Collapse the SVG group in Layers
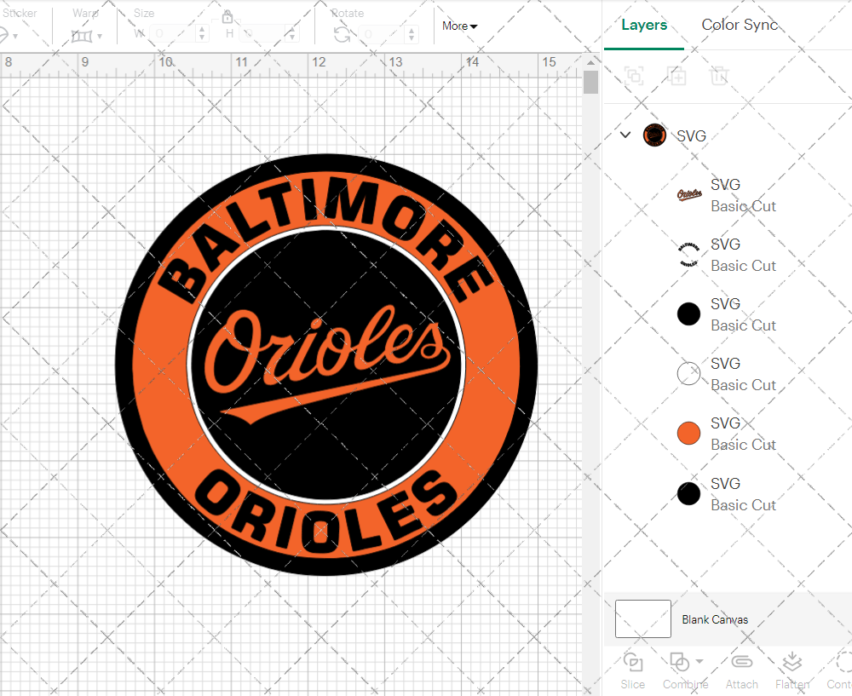Screen dimensions: 852x696 625,135
